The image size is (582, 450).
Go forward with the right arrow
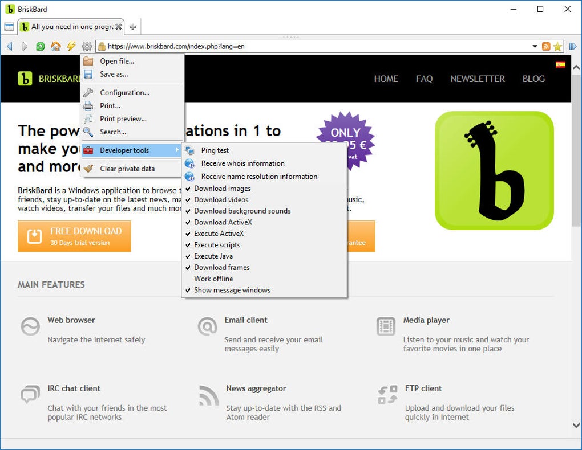tap(25, 46)
